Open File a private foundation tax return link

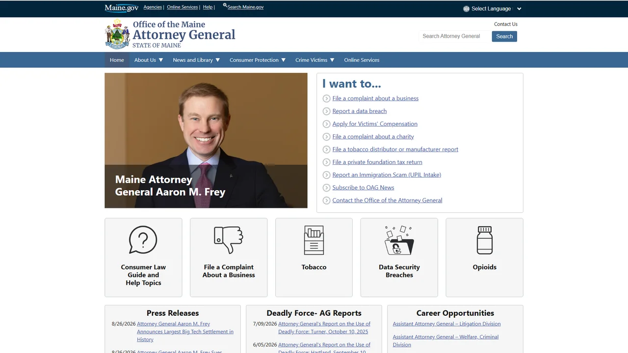pos(377,162)
